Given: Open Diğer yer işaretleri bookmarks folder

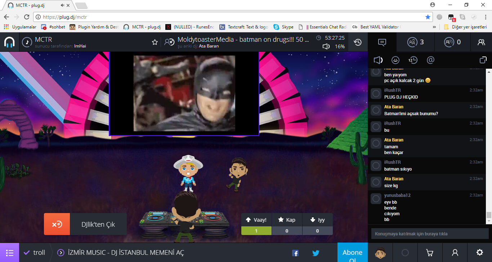Looking at the screenshot, I should click(465, 27).
